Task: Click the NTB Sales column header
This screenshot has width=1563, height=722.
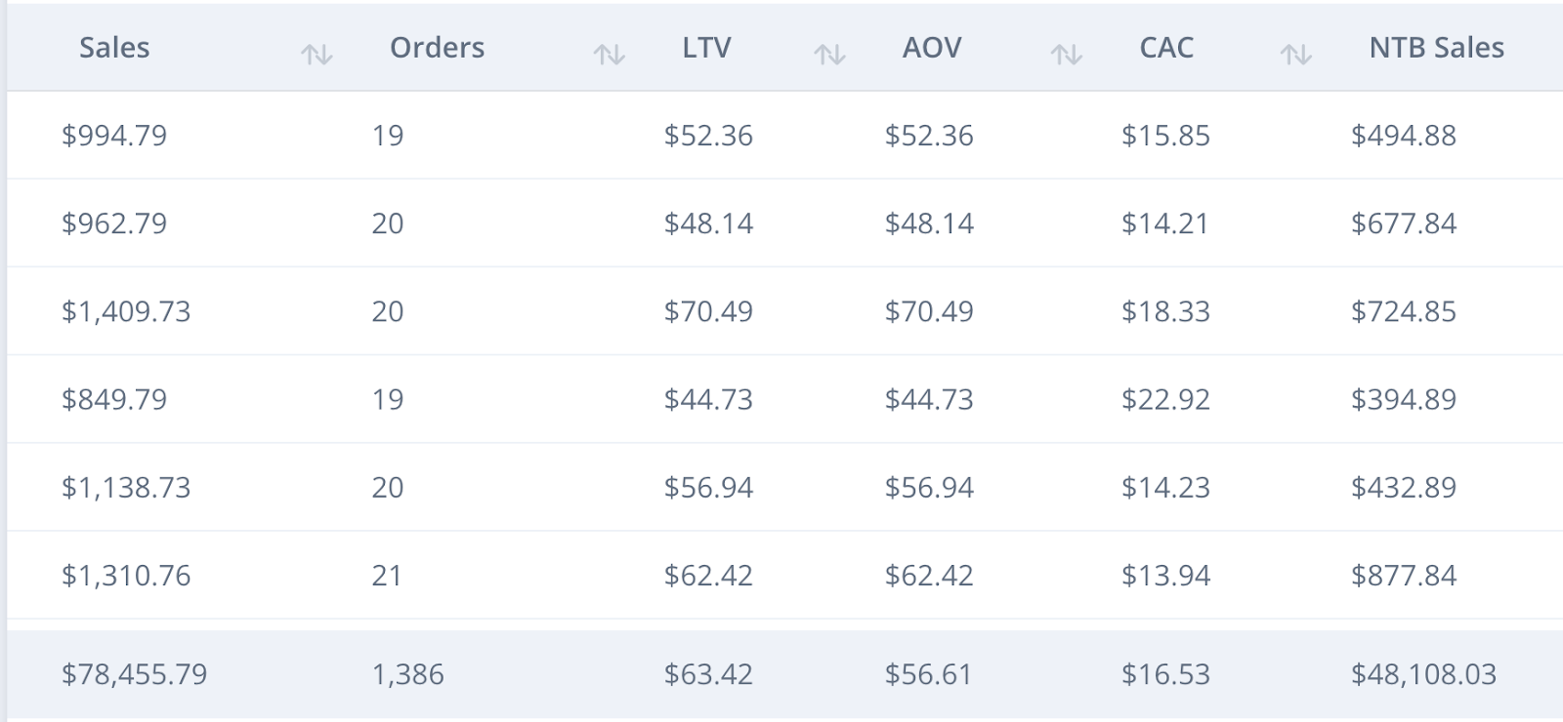Action: pyautogui.click(x=1436, y=48)
